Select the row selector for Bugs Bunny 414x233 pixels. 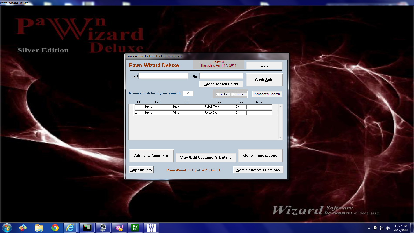[x=131, y=107]
